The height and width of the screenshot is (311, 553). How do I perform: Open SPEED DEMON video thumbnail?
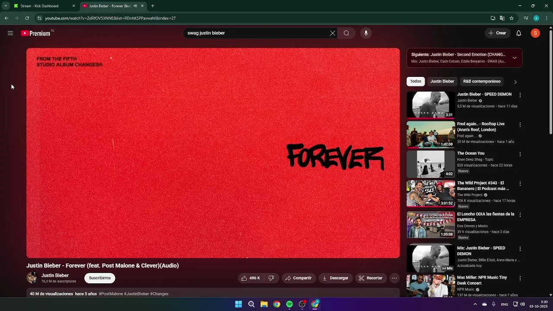tap(431, 105)
